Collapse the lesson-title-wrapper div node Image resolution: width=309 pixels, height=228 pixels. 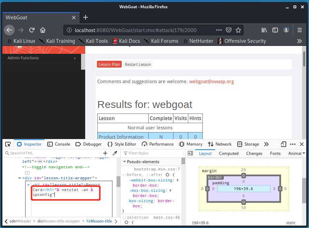(20, 178)
